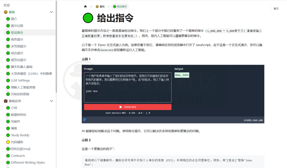This screenshot has width=287, height=168.
Task: Open the 备注 panel on the right
Action: [276, 8]
